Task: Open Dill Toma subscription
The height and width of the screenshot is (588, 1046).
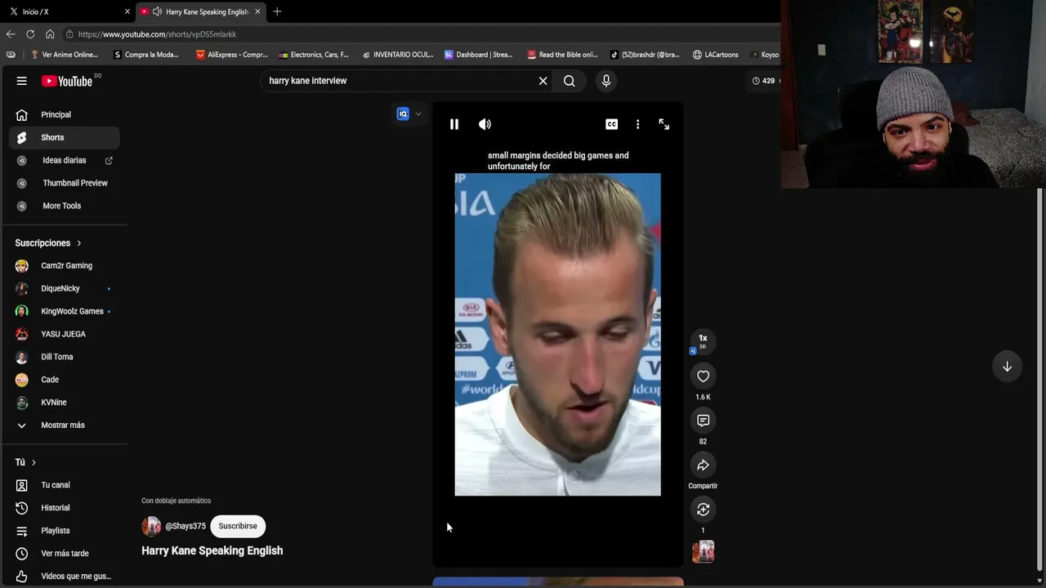Action: pos(64,357)
